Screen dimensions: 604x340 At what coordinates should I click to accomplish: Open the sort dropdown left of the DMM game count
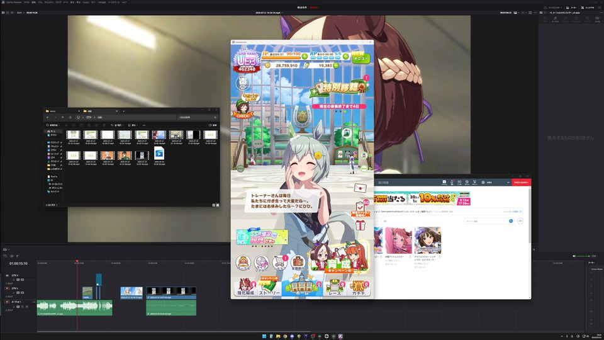pos(377,221)
